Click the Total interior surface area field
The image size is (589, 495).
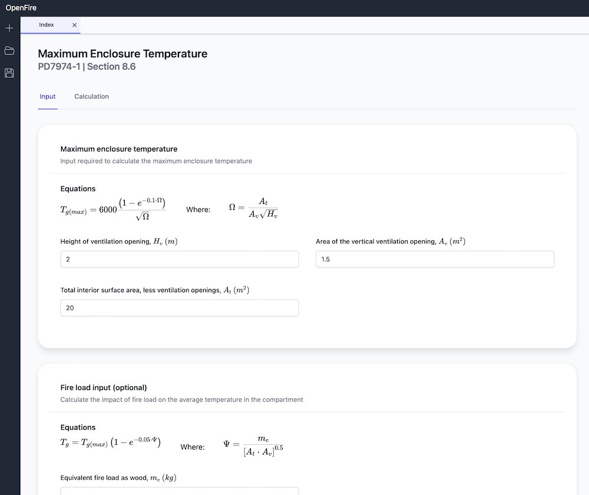180,308
